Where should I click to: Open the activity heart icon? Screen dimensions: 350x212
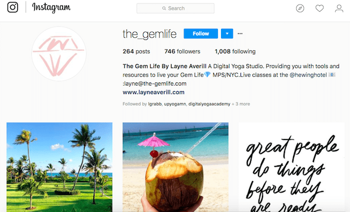319,8
